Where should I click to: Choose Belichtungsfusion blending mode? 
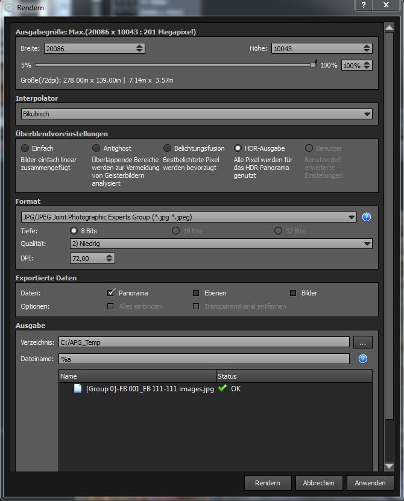[167, 148]
